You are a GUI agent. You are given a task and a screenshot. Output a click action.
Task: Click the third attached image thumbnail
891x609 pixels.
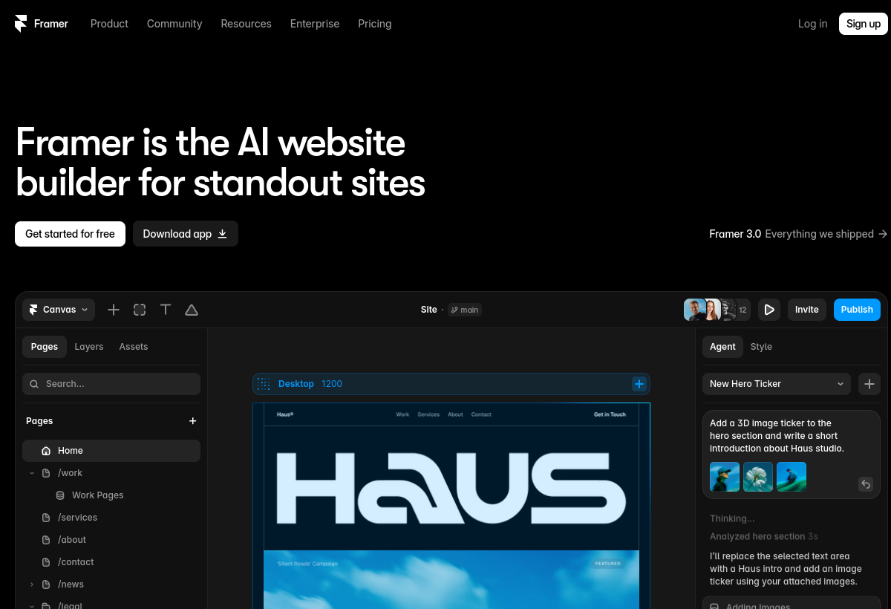(x=792, y=477)
